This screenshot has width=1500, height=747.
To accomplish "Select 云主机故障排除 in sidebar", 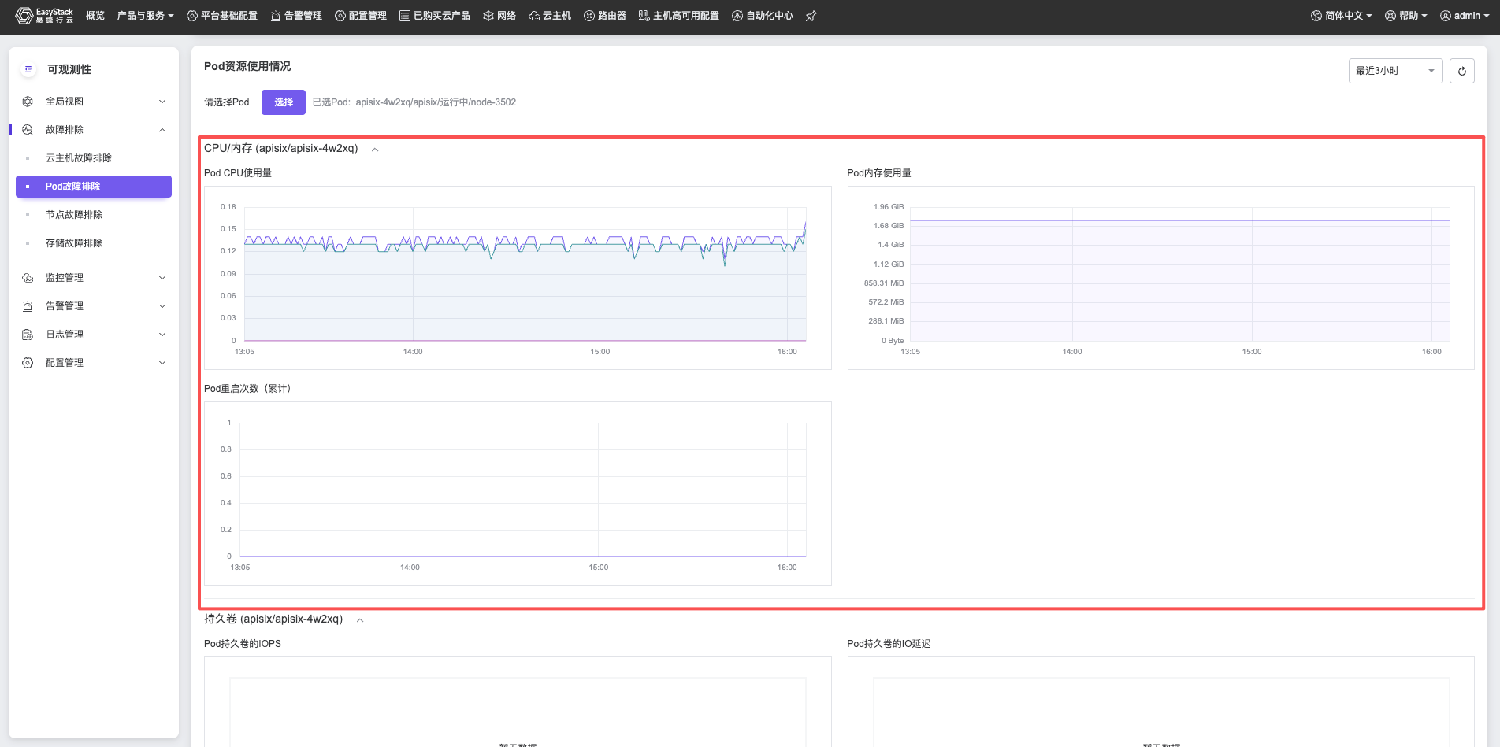I will (x=79, y=158).
